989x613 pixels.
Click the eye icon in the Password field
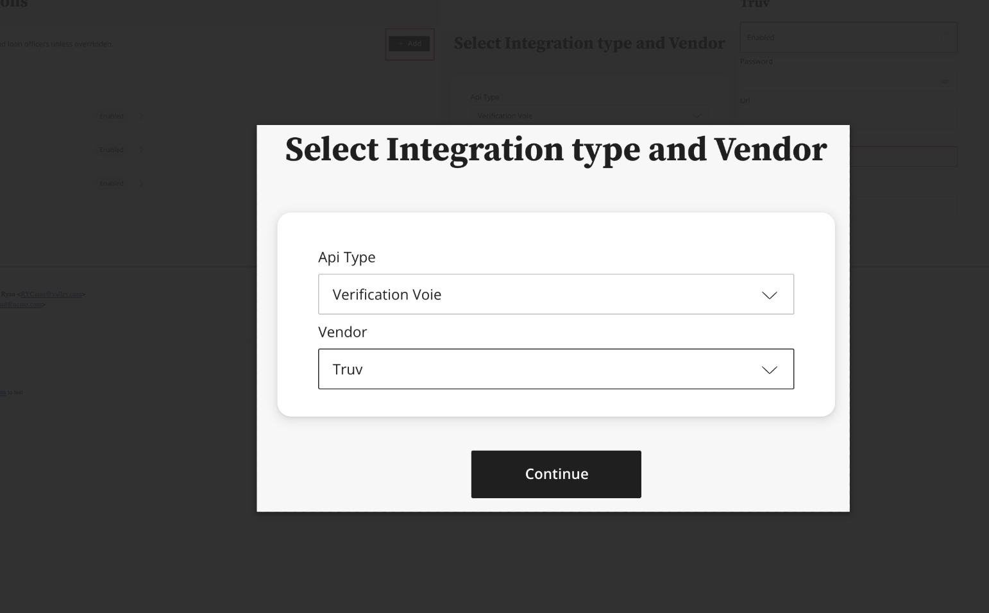tap(944, 81)
